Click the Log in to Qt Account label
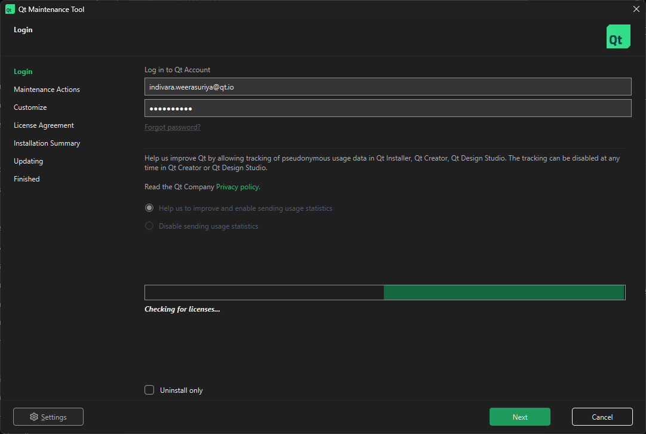The image size is (646, 434). point(177,70)
